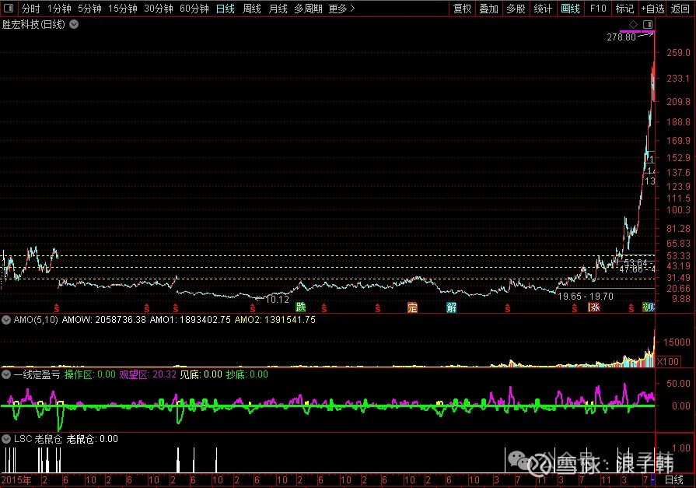Switch to the 周线 weekly period
Image resolution: width=696 pixels, height=488 pixels.
pos(252,9)
